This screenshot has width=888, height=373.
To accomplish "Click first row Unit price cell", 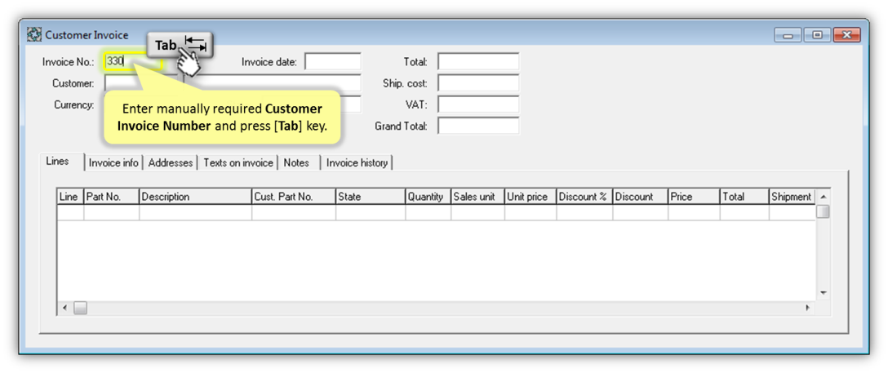I will [x=530, y=212].
